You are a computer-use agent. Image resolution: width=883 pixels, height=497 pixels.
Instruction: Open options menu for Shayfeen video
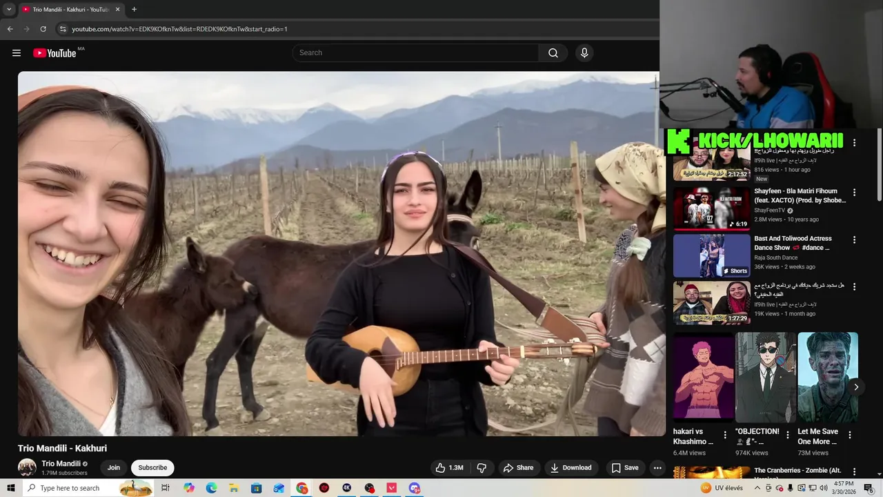pyautogui.click(x=854, y=193)
